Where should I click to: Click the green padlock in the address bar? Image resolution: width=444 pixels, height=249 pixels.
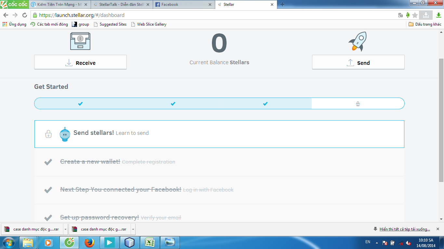pyautogui.click(x=35, y=15)
